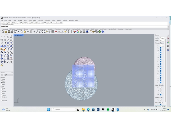Click the Print icon in Standard toolbar

coord(12,32)
